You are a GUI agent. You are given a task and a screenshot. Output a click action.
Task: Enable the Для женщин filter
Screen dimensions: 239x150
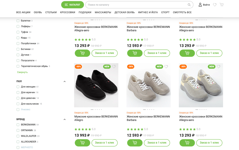point(18,87)
